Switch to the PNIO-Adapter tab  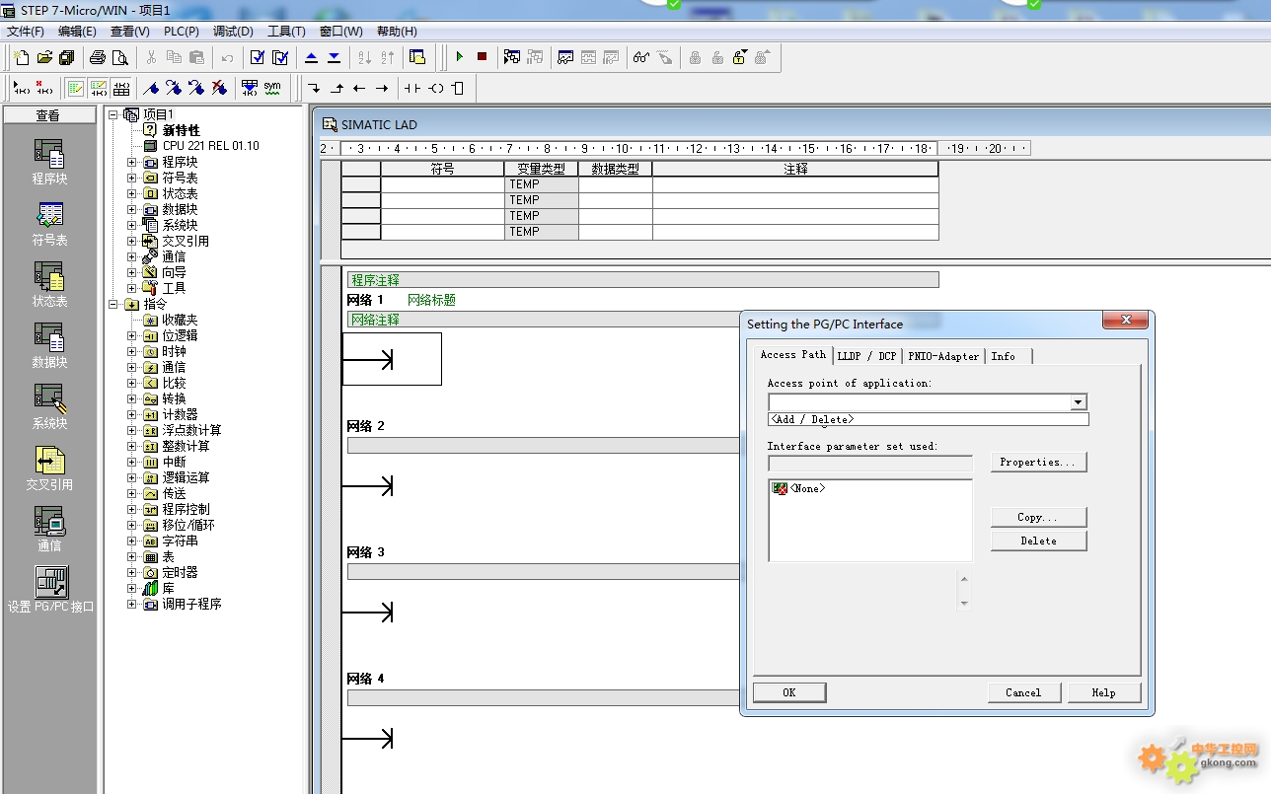coord(943,356)
